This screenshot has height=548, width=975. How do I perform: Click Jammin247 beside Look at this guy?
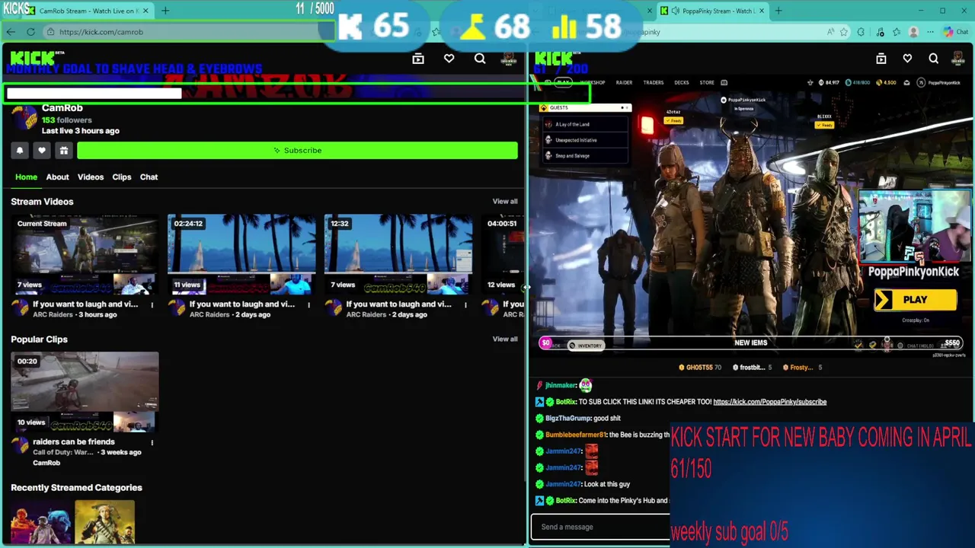pos(563,484)
